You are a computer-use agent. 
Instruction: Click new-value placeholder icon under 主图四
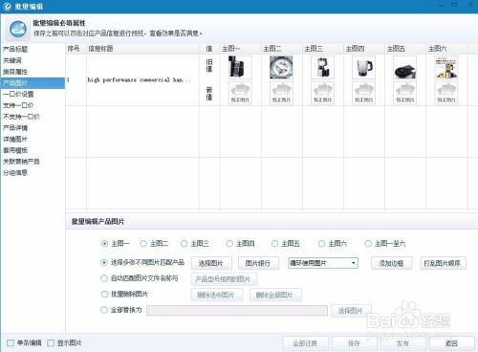[x=363, y=93]
